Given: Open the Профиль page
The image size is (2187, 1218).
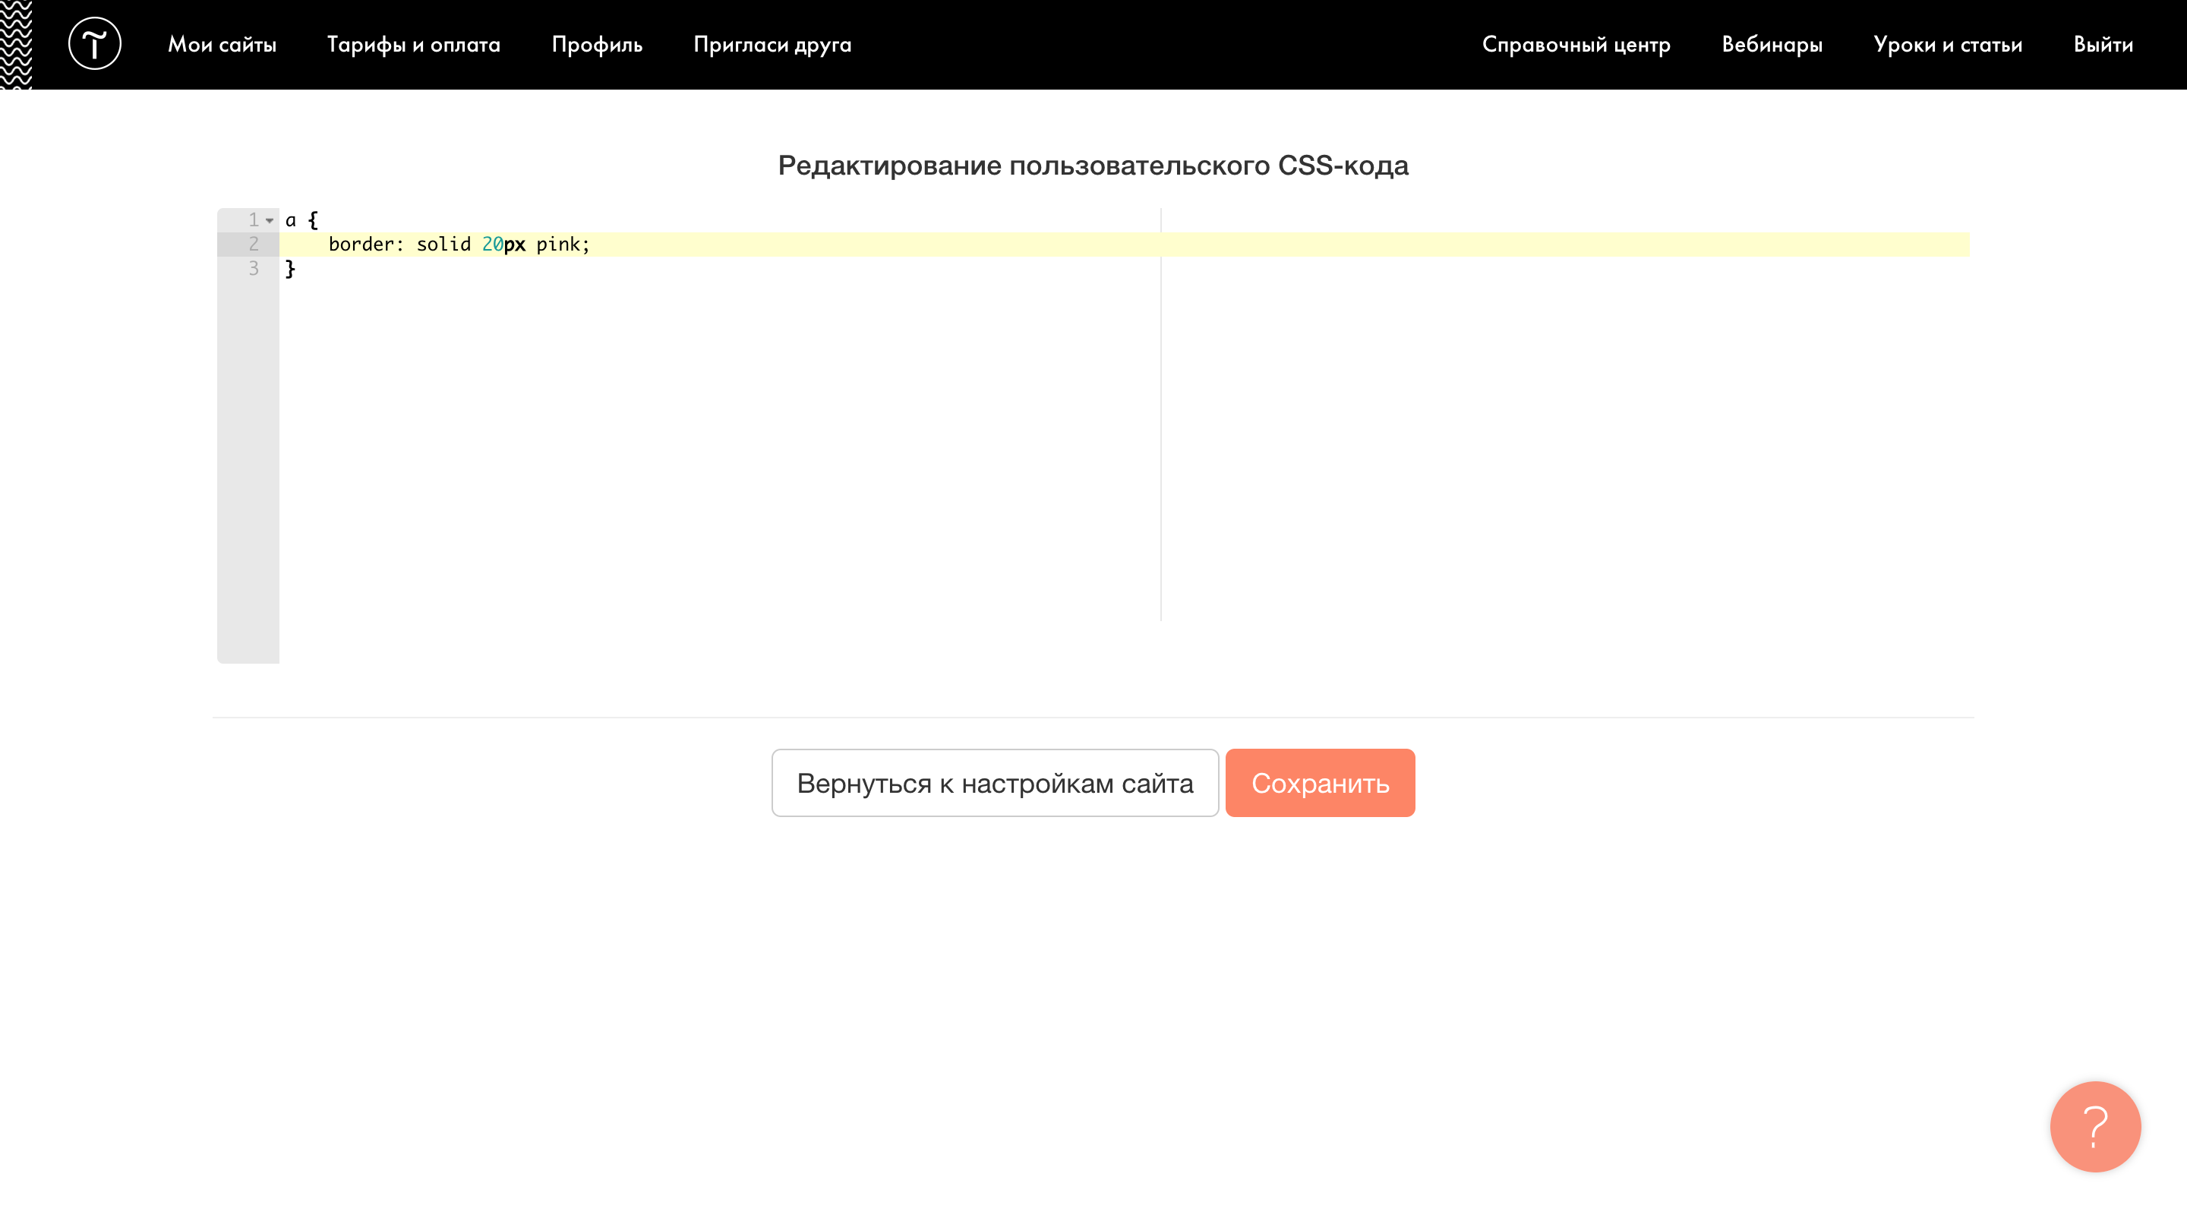Looking at the screenshot, I should [x=597, y=45].
